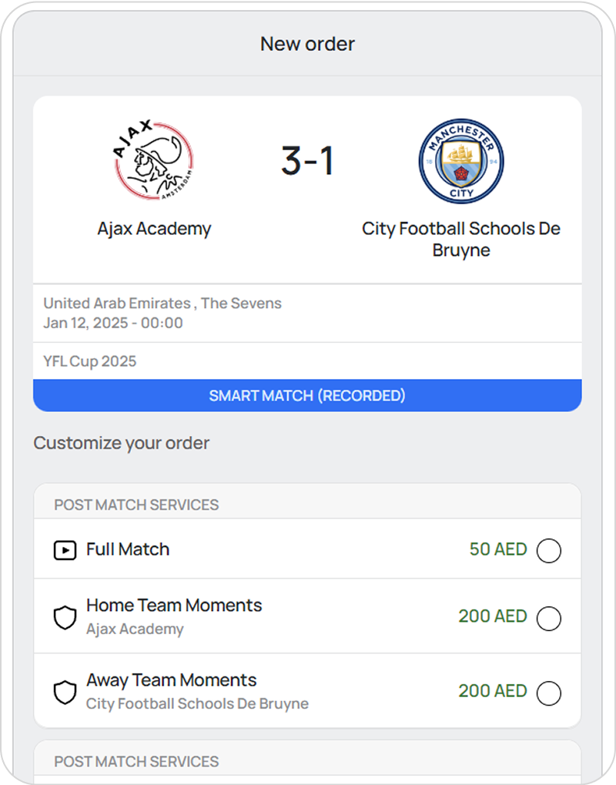Click the 200 AED Away Team price
The image size is (616, 785).
[493, 692]
